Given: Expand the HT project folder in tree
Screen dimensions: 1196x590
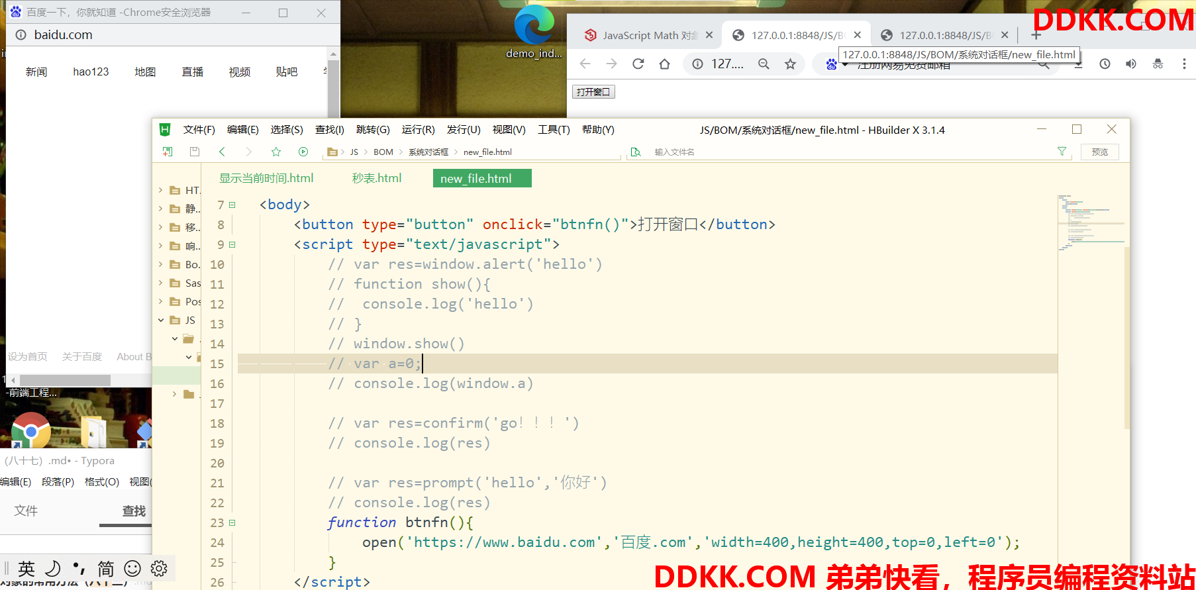Looking at the screenshot, I should 160,190.
